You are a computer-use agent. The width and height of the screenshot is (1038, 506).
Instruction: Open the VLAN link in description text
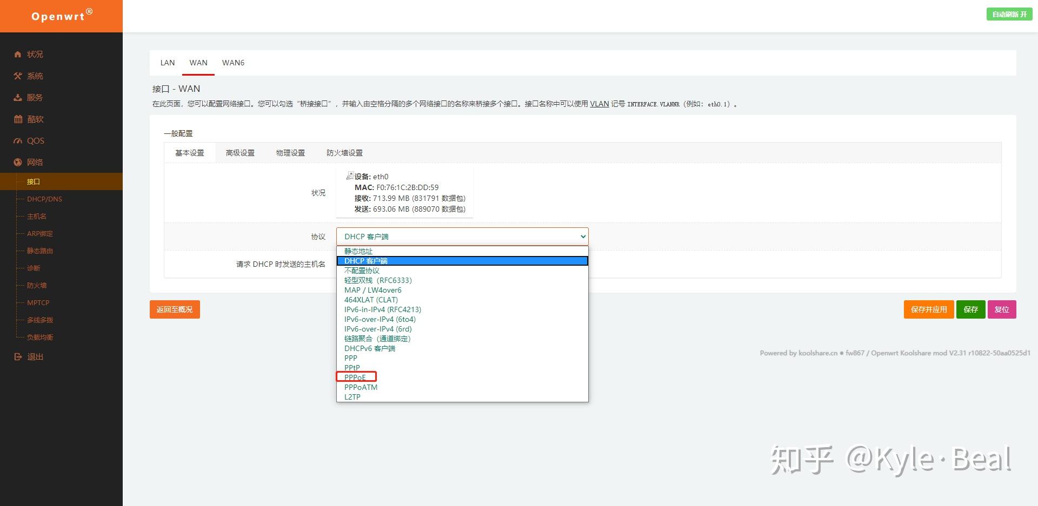click(598, 103)
